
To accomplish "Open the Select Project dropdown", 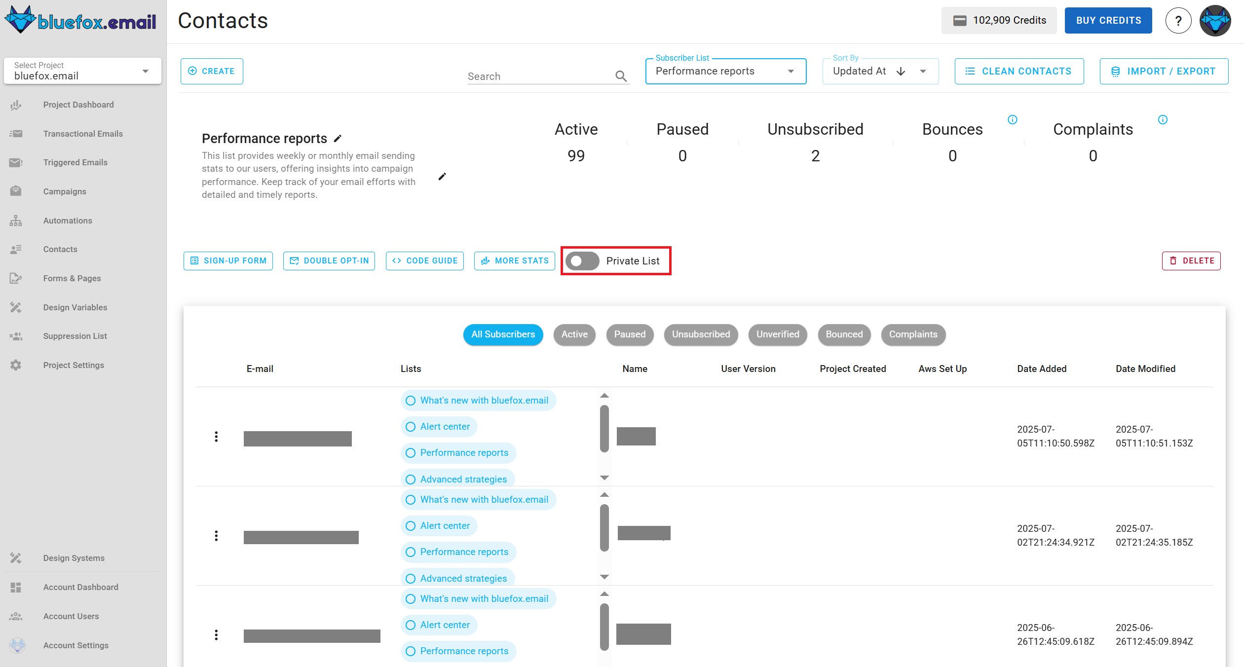I will coord(82,71).
